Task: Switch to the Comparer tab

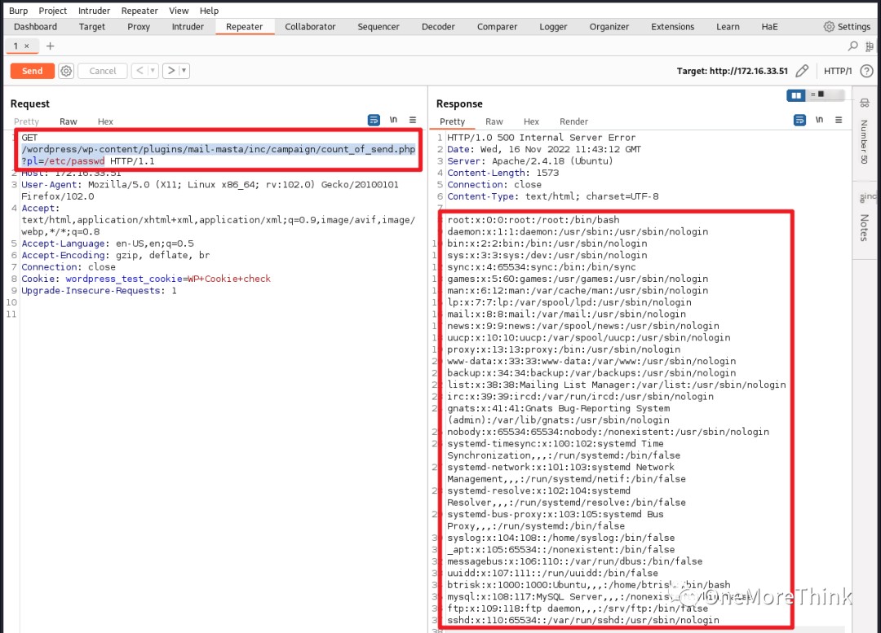Action: pyautogui.click(x=497, y=26)
